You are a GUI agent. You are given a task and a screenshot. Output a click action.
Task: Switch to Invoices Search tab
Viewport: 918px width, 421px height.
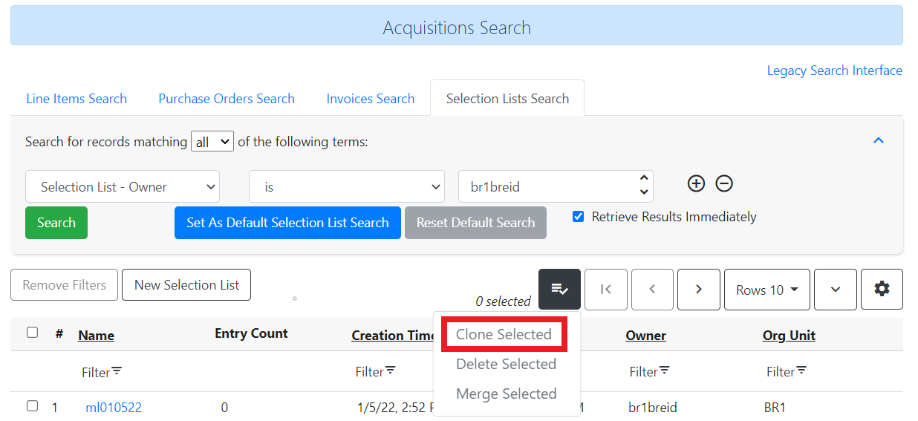pyautogui.click(x=371, y=99)
